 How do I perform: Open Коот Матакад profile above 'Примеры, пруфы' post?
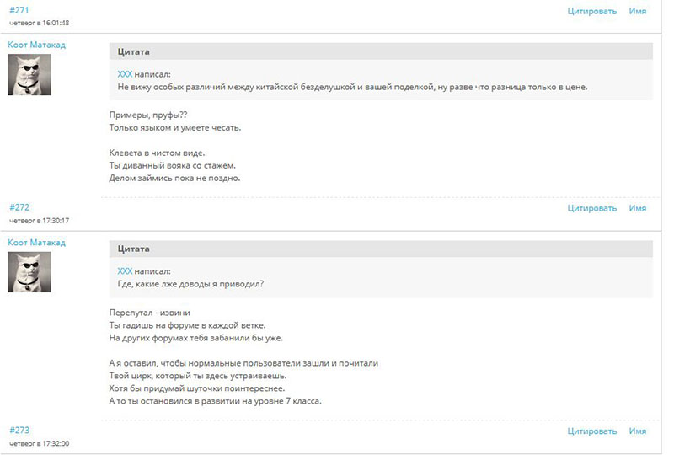pyautogui.click(x=36, y=45)
